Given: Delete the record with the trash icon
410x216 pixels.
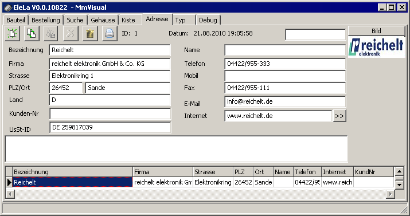Looking at the screenshot, I should (x=90, y=33).
